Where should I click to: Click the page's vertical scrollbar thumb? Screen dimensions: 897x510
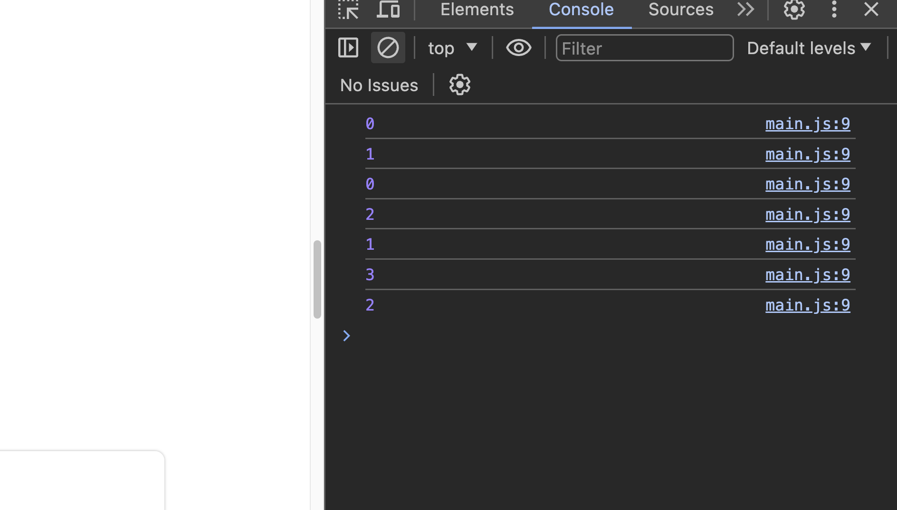click(x=317, y=279)
